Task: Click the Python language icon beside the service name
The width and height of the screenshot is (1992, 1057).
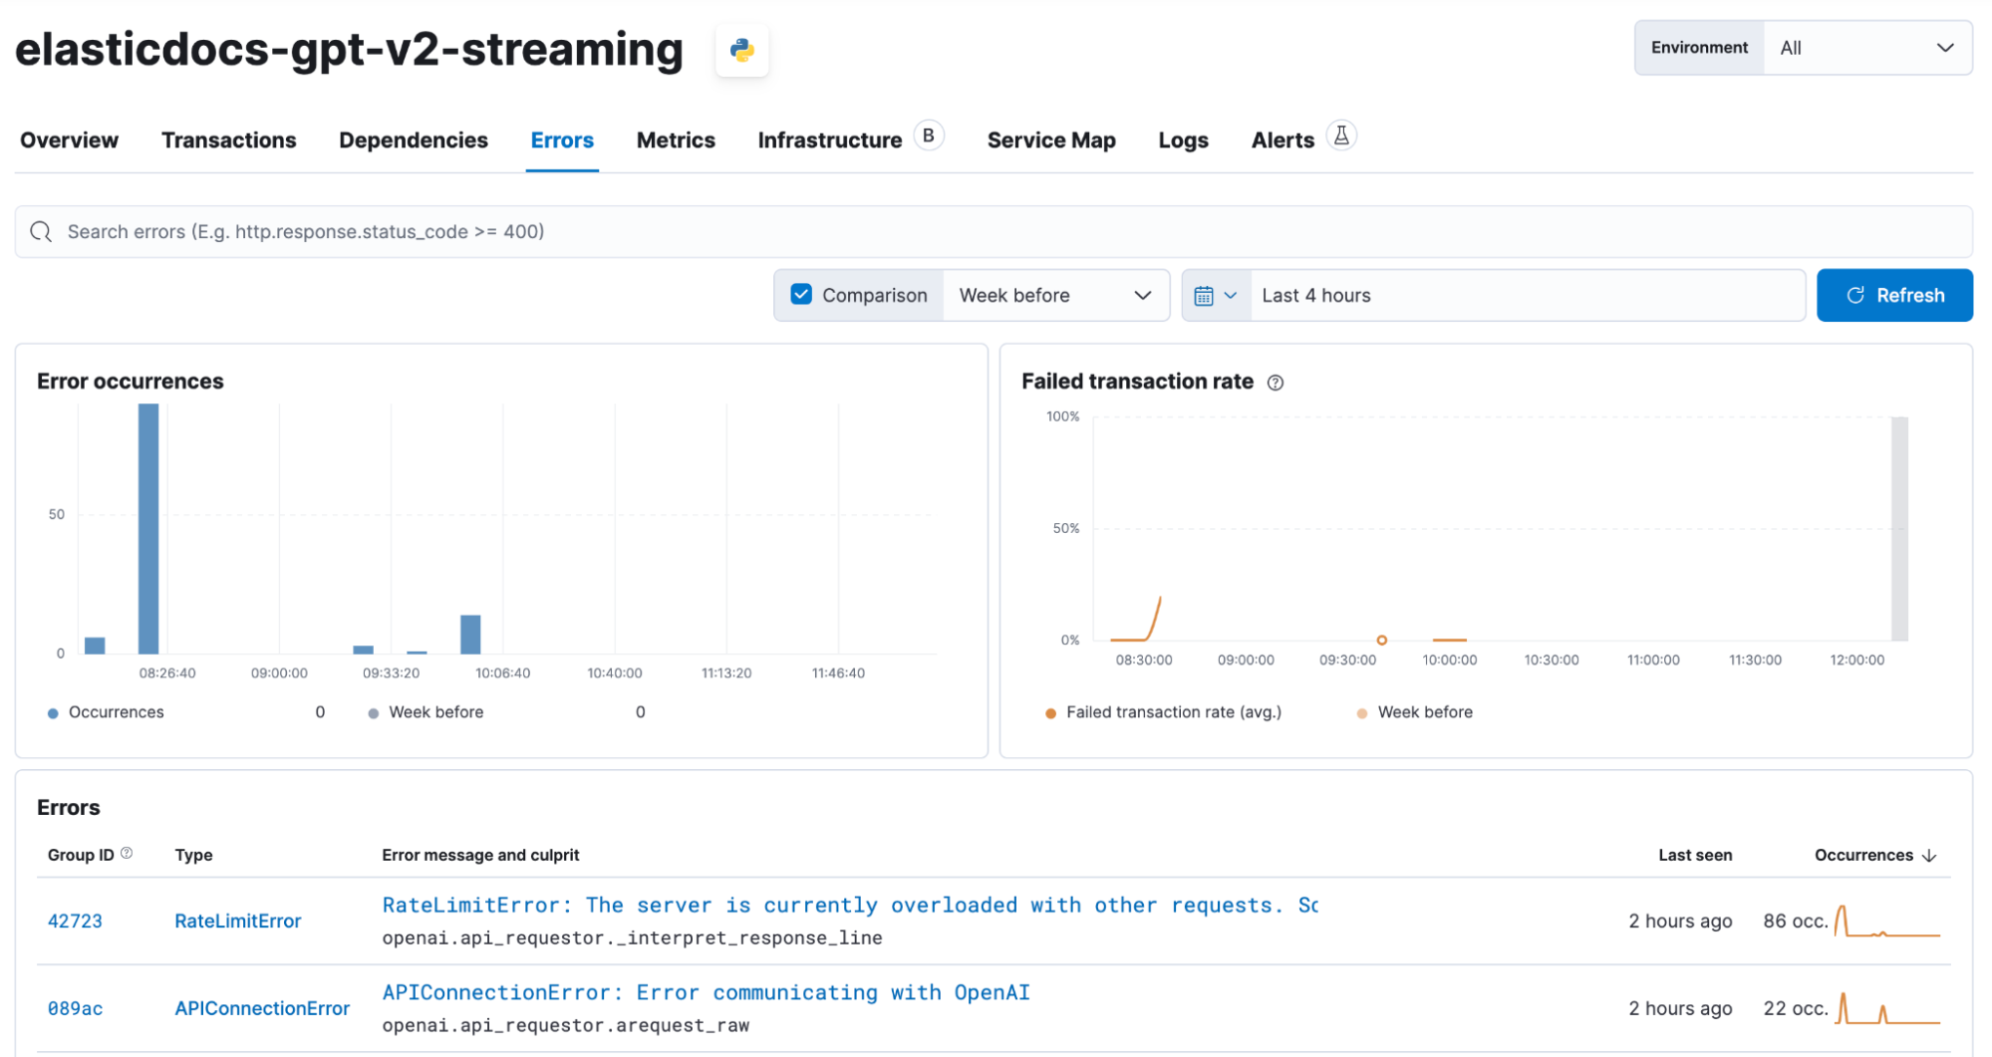Action: point(741,48)
